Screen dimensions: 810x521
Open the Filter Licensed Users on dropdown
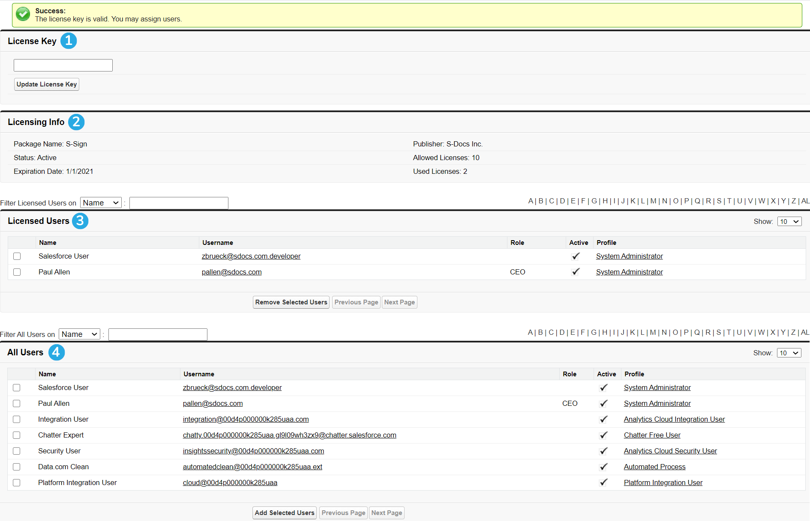pyautogui.click(x=101, y=203)
